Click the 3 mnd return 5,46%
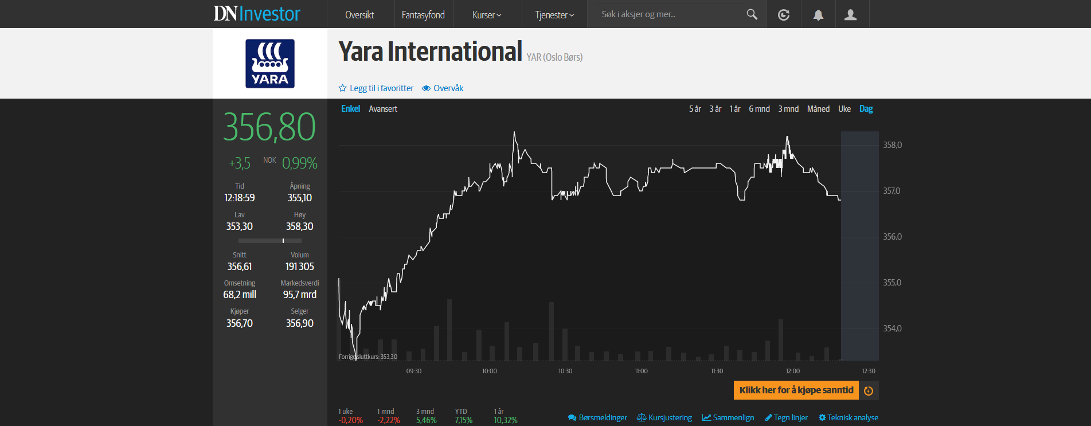Image resolution: width=1091 pixels, height=426 pixels. [x=427, y=420]
